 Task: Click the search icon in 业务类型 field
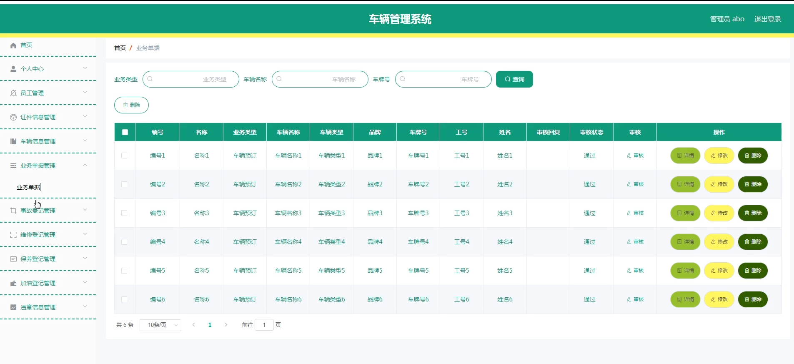(x=150, y=79)
